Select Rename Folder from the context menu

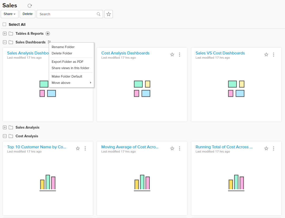63,47
